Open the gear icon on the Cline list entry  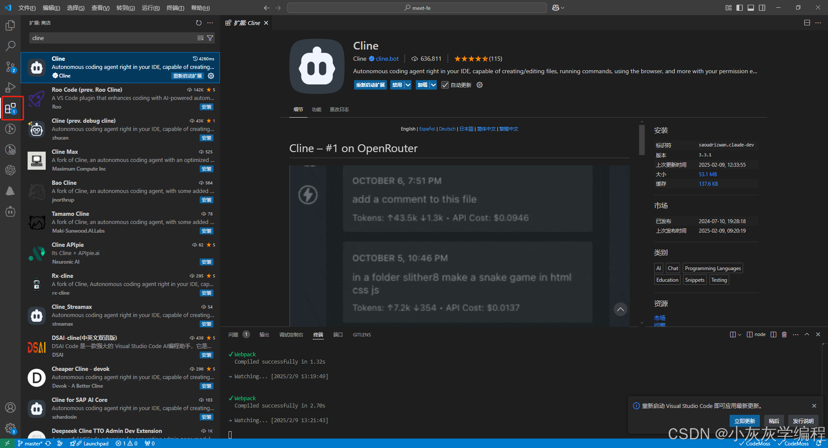pyautogui.click(x=211, y=76)
